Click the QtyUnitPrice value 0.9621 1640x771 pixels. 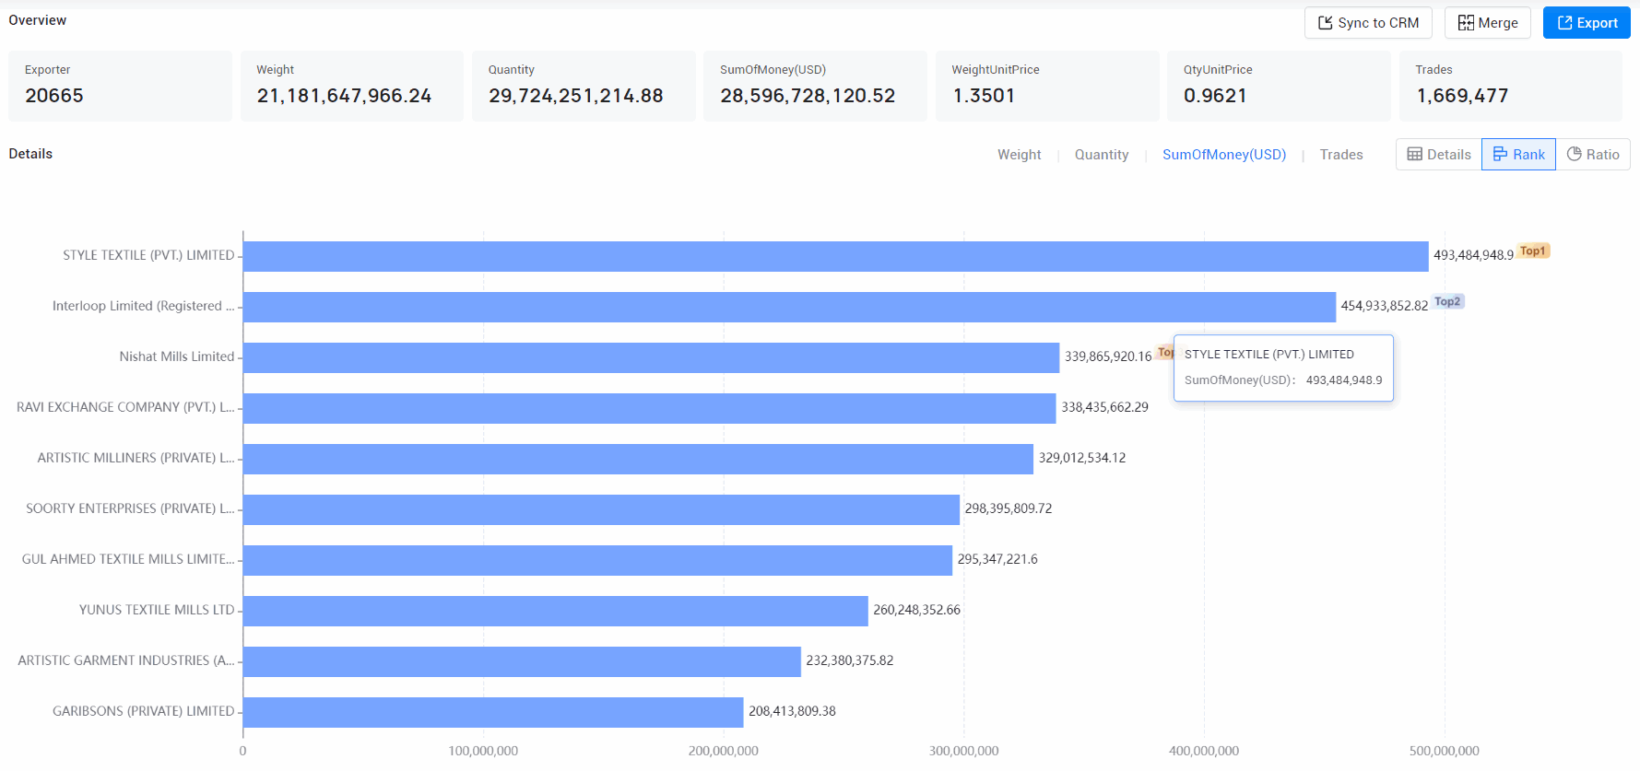click(1215, 96)
